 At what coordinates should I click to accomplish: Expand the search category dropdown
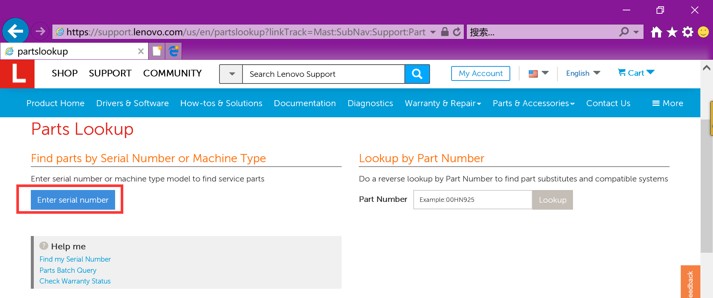click(231, 74)
